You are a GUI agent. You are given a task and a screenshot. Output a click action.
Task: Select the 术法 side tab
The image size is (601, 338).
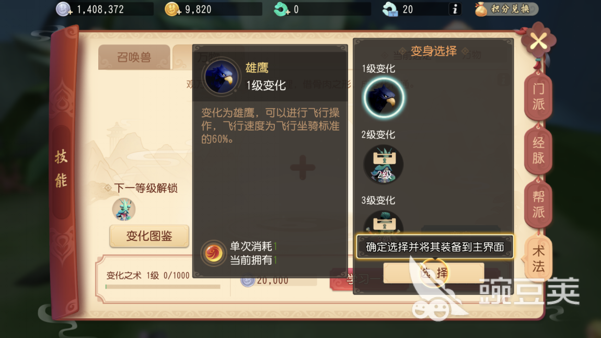pos(538,258)
